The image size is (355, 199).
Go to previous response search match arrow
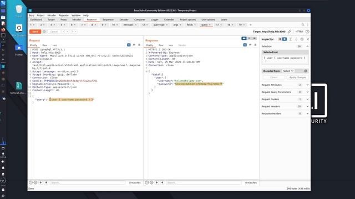[157, 182]
